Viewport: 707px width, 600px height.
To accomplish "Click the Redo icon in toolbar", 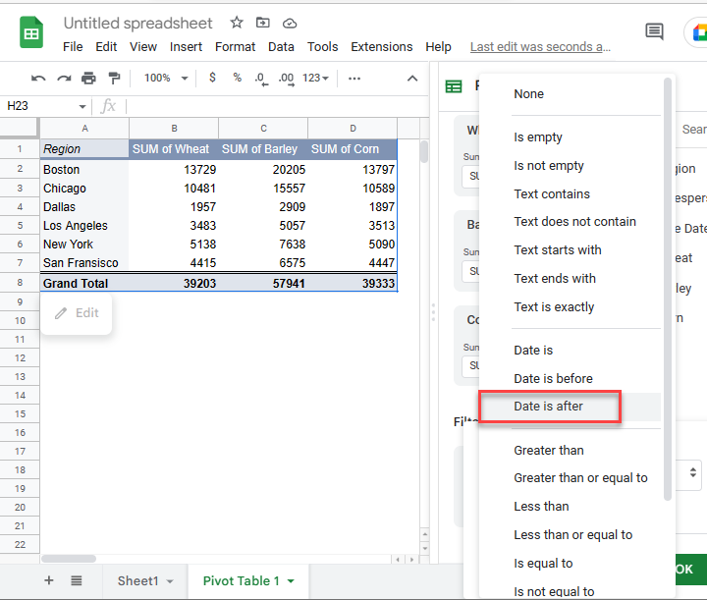I will 64,79.
